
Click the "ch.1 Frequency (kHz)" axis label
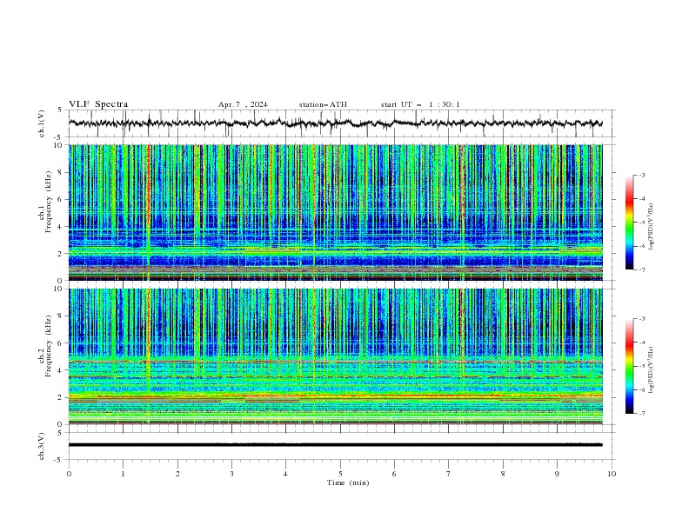45,203
